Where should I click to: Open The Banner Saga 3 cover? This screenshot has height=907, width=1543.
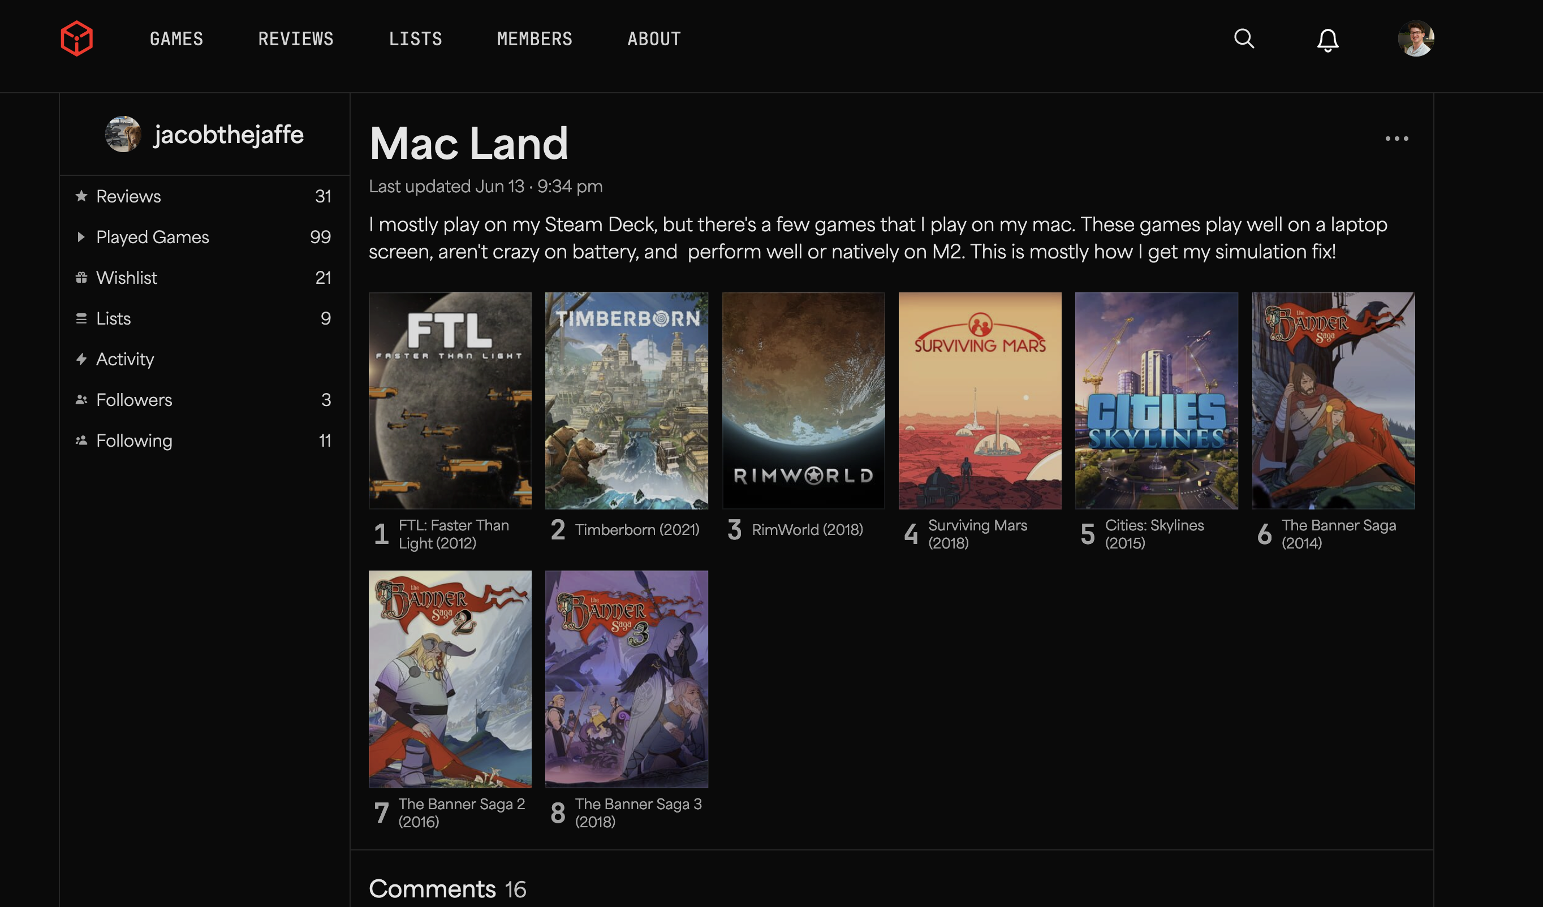point(626,679)
